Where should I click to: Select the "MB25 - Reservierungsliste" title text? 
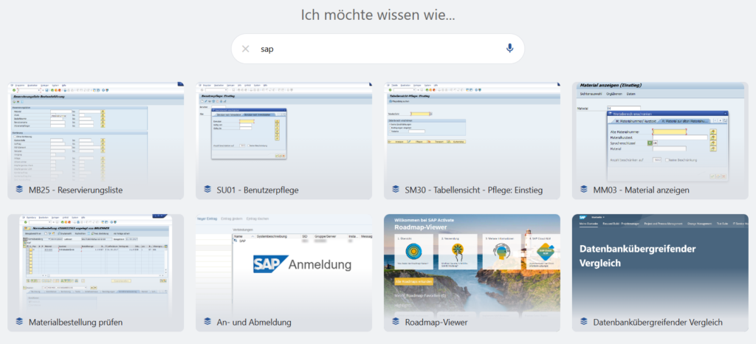pos(76,190)
